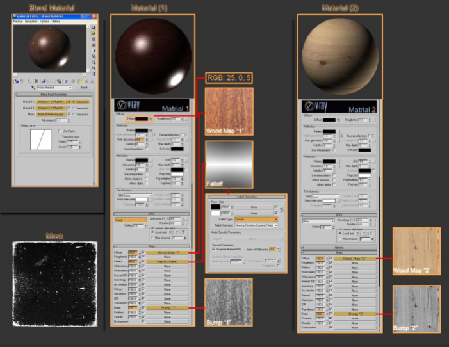Click the Material Effects Channel icon
Viewport: 449px width, 347px height.
coord(66,81)
